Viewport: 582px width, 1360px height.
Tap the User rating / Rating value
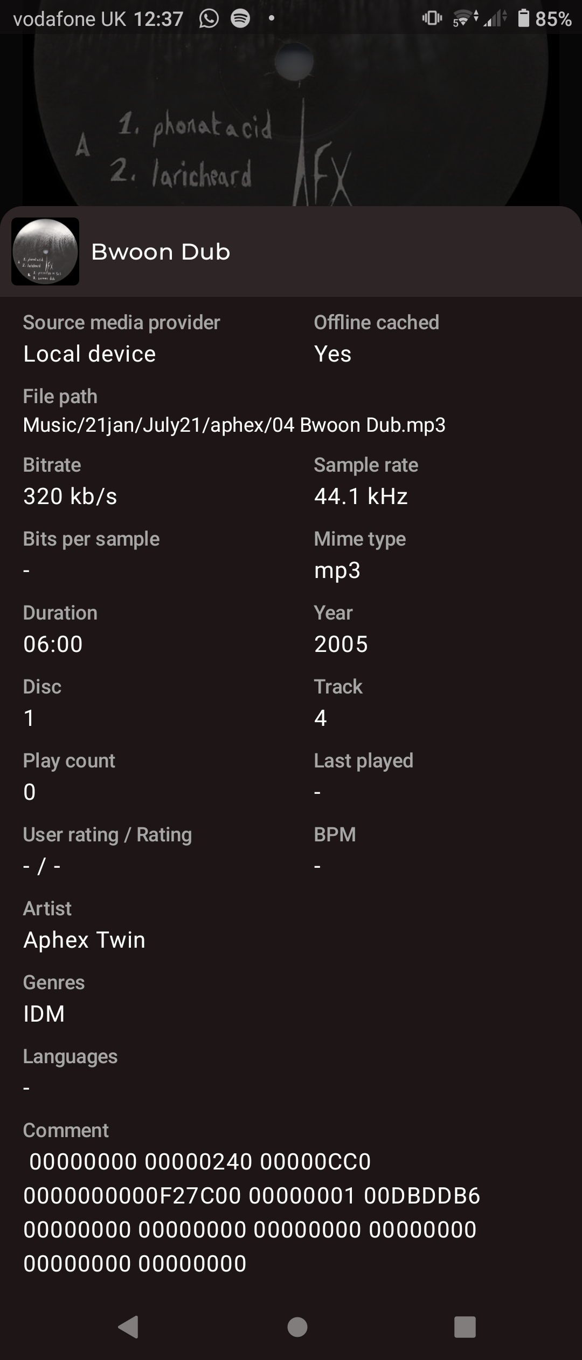point(42,866)
